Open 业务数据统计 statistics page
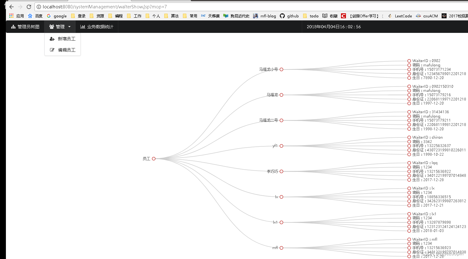Image resolution: width=468 pixels, height=259 pixels. (x=97, y=27)
